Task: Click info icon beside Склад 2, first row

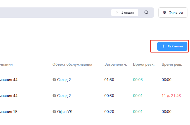Action: (54, 80)
